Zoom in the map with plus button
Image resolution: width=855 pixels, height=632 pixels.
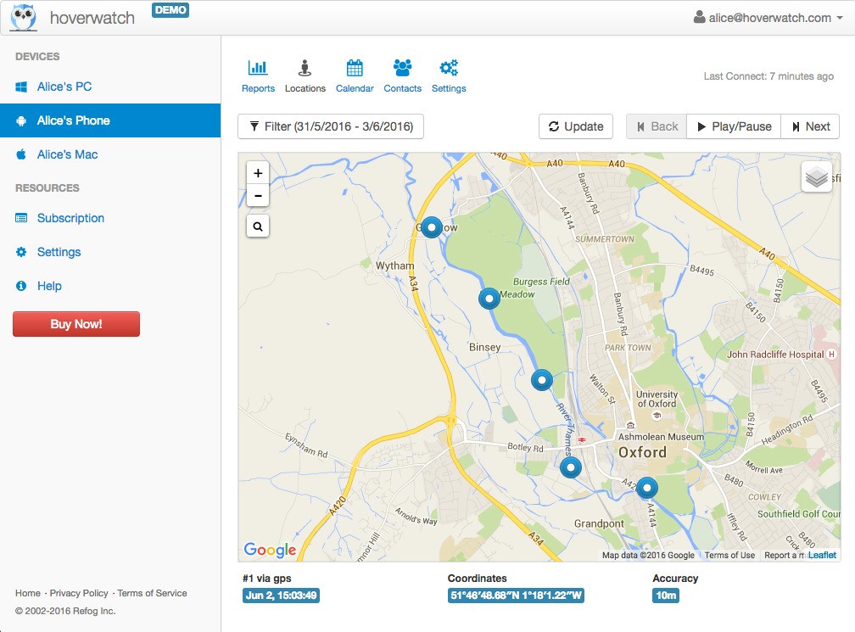[x=258, y=173]
